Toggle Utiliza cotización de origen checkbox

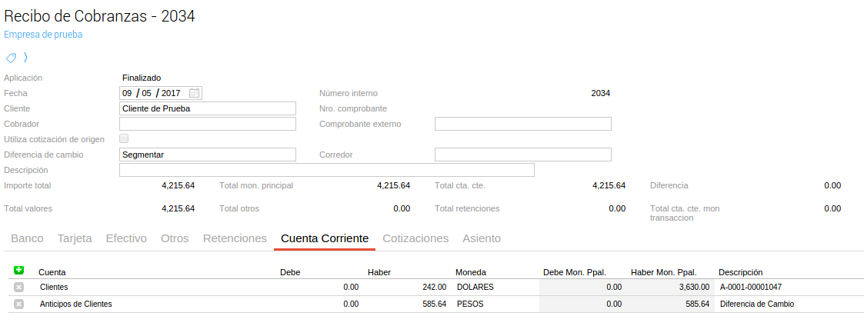click(x=124, y=139)
